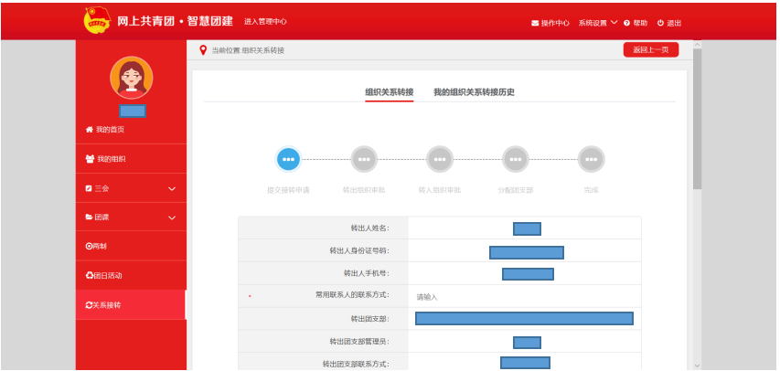Click the 返回上一页 button
The height and width of the screenshot is (371, 780).
click(x=650, y=50)
